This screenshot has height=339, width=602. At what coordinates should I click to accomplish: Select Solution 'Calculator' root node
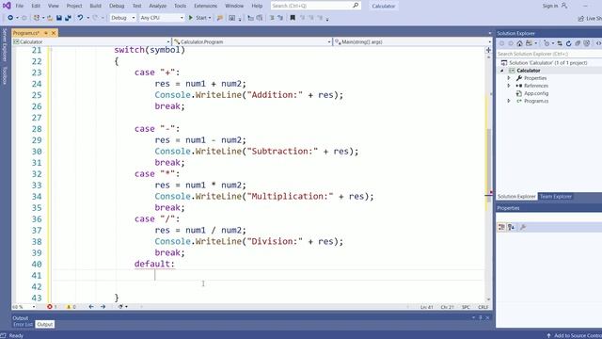pos(547,63)
